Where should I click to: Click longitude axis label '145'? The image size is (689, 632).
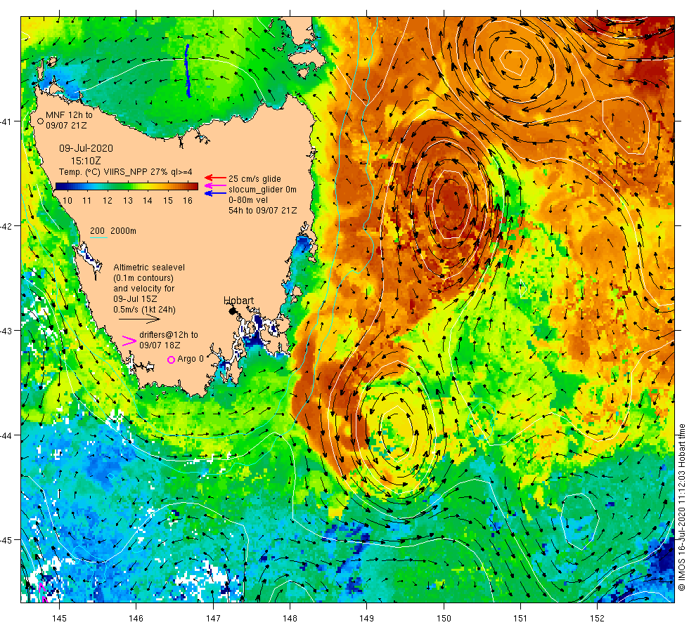[59, 619]
